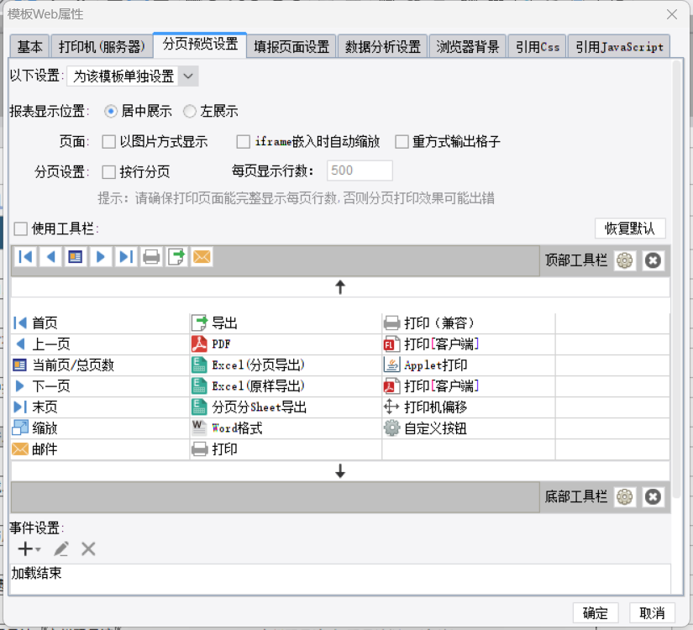Select 缩放 zoom button in list
Screen dimensions: 693x630
click(x=100, y=428)
